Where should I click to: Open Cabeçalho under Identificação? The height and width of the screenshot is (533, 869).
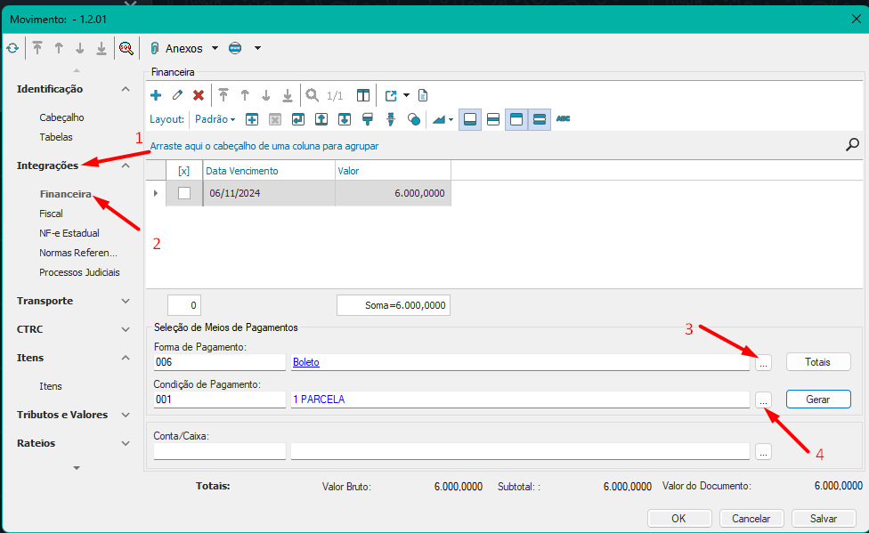click(61, 117)
